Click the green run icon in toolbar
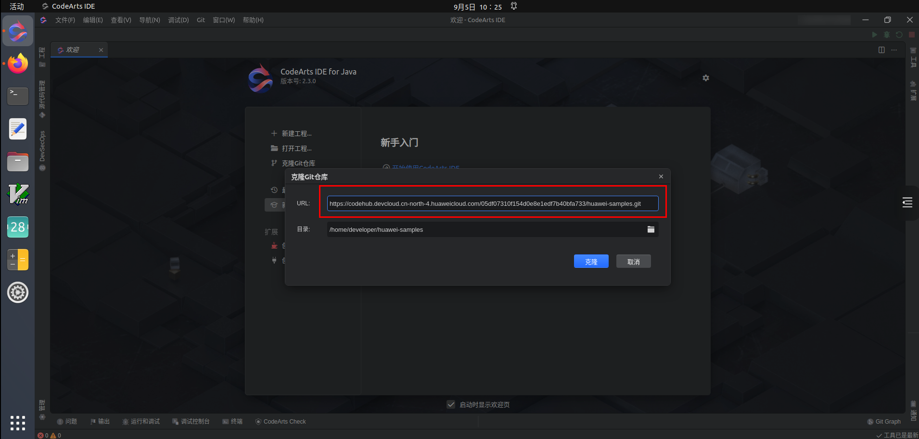 [875, 35]
